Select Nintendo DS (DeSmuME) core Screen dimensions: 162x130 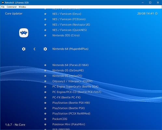click(x=68, y=71)
